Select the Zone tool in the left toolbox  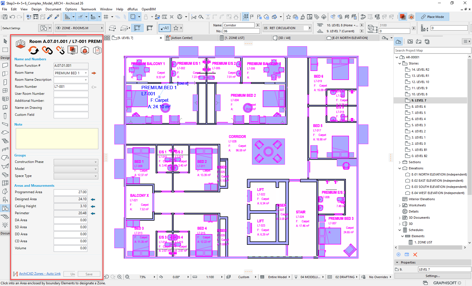coord(5,208)
